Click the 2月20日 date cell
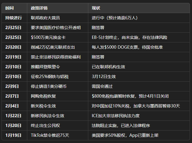Screen dimensions: 192x143 (13, 47)
